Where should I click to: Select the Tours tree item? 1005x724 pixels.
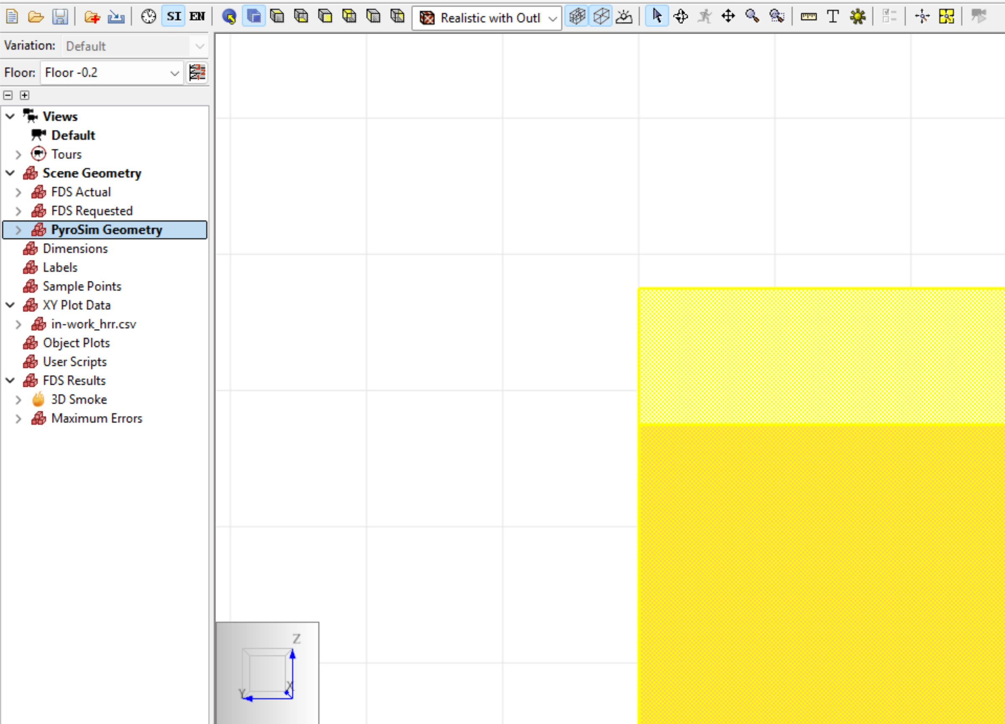(x=67, y=154)
